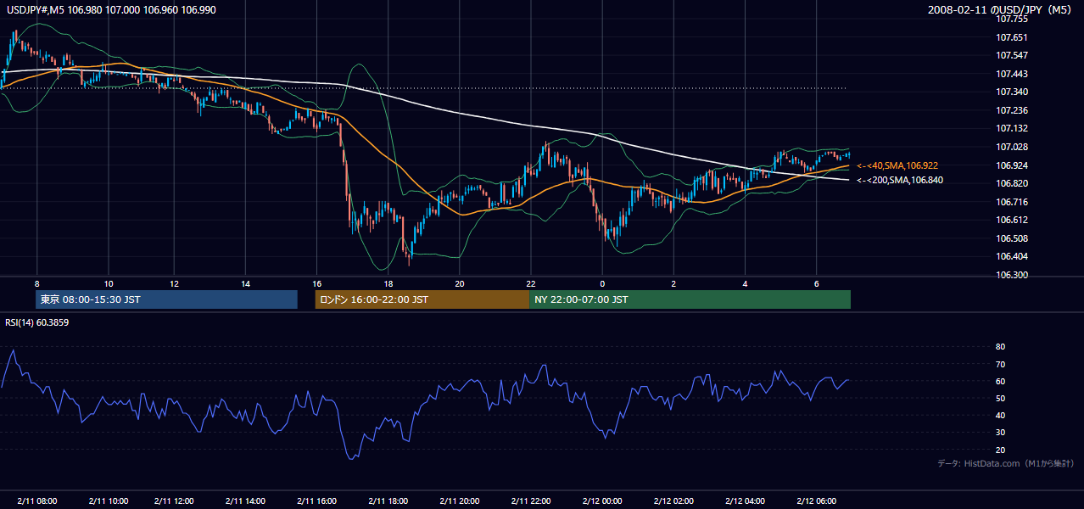1084x509 pixels.
Task: Click the 107.651 price axis label
Action: (1011, 37)
